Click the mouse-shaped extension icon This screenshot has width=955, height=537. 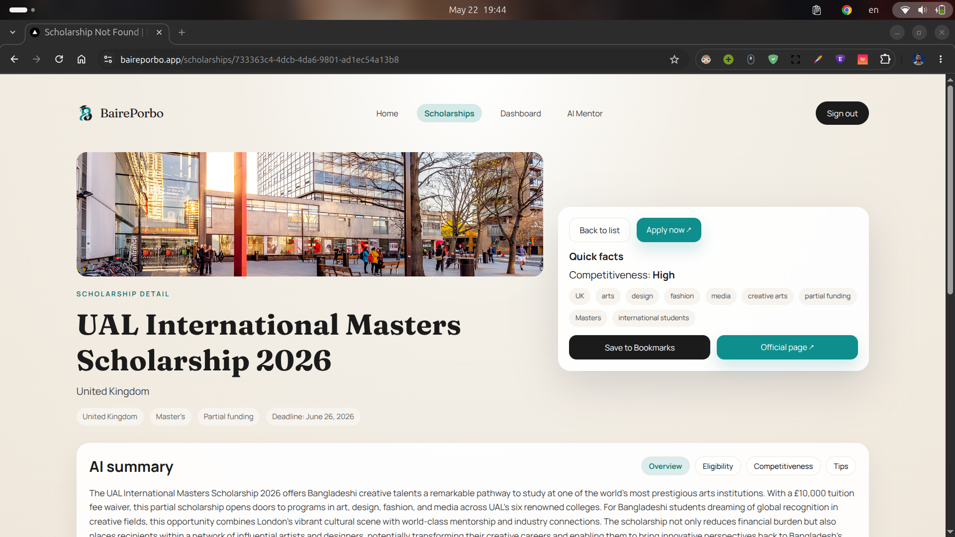click(x=751, y=59)
